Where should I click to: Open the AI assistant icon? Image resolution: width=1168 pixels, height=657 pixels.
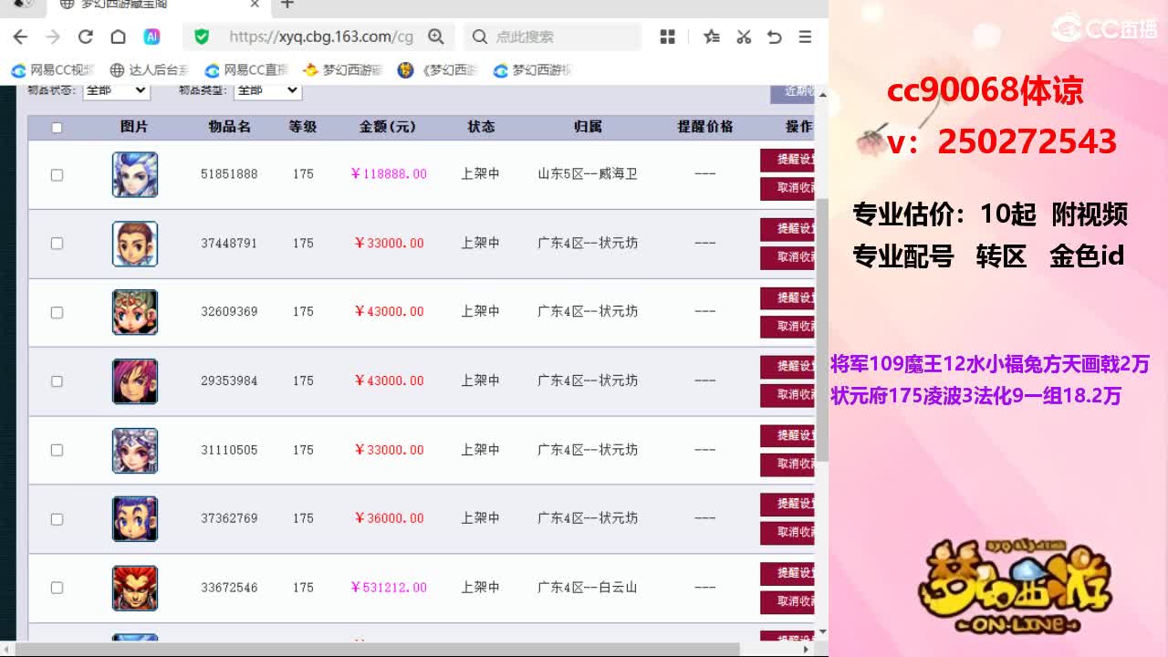(151, 36)
